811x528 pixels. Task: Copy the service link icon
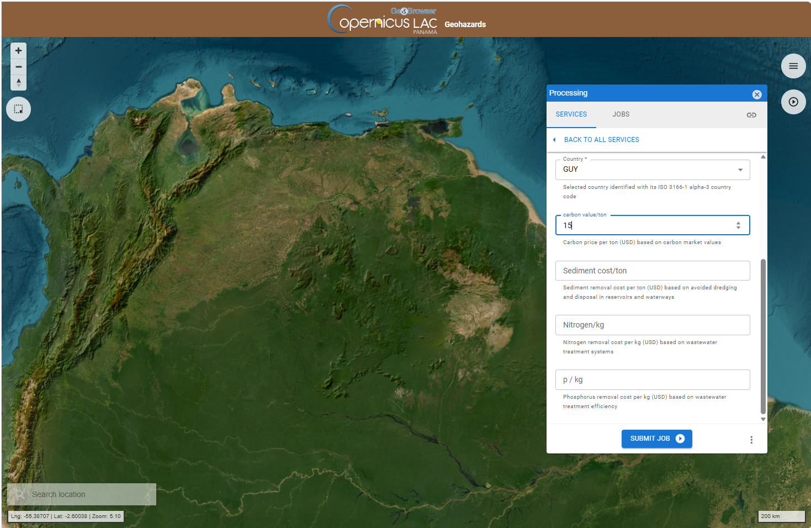coord(751,115)
